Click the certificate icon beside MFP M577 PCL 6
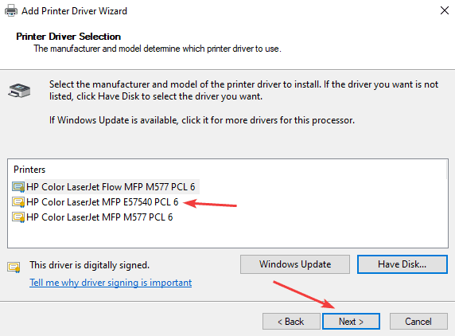Viewport: 455px width, 336px height. pos(18,217)
